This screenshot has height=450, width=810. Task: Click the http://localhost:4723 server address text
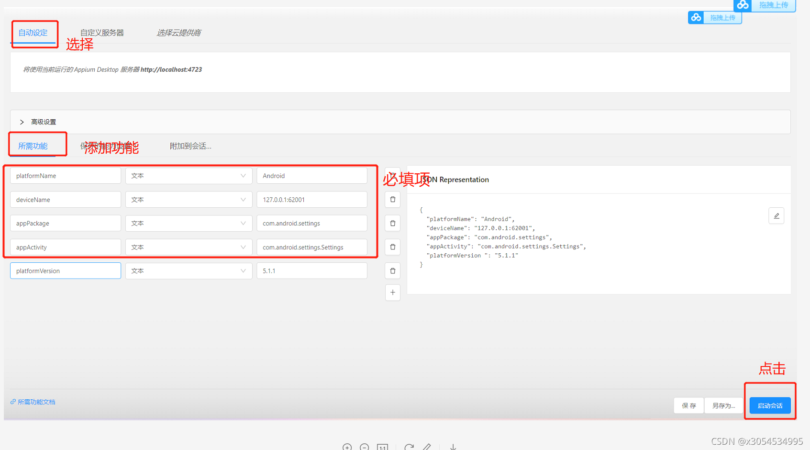(171, 69)
